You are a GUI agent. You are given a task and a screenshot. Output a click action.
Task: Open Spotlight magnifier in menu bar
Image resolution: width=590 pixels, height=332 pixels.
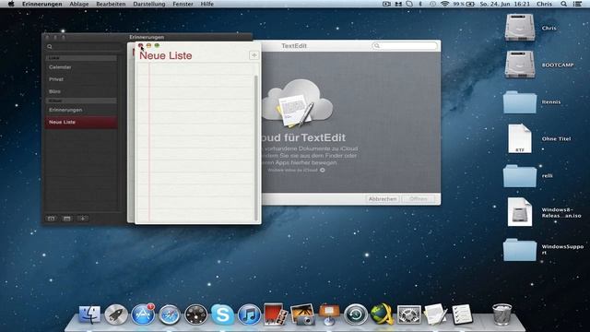click(563, 4)
